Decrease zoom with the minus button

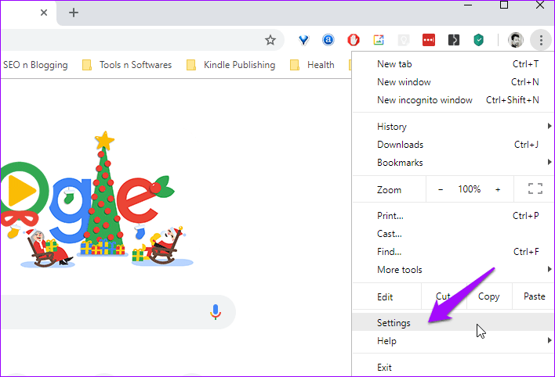(x=441, y=190)
